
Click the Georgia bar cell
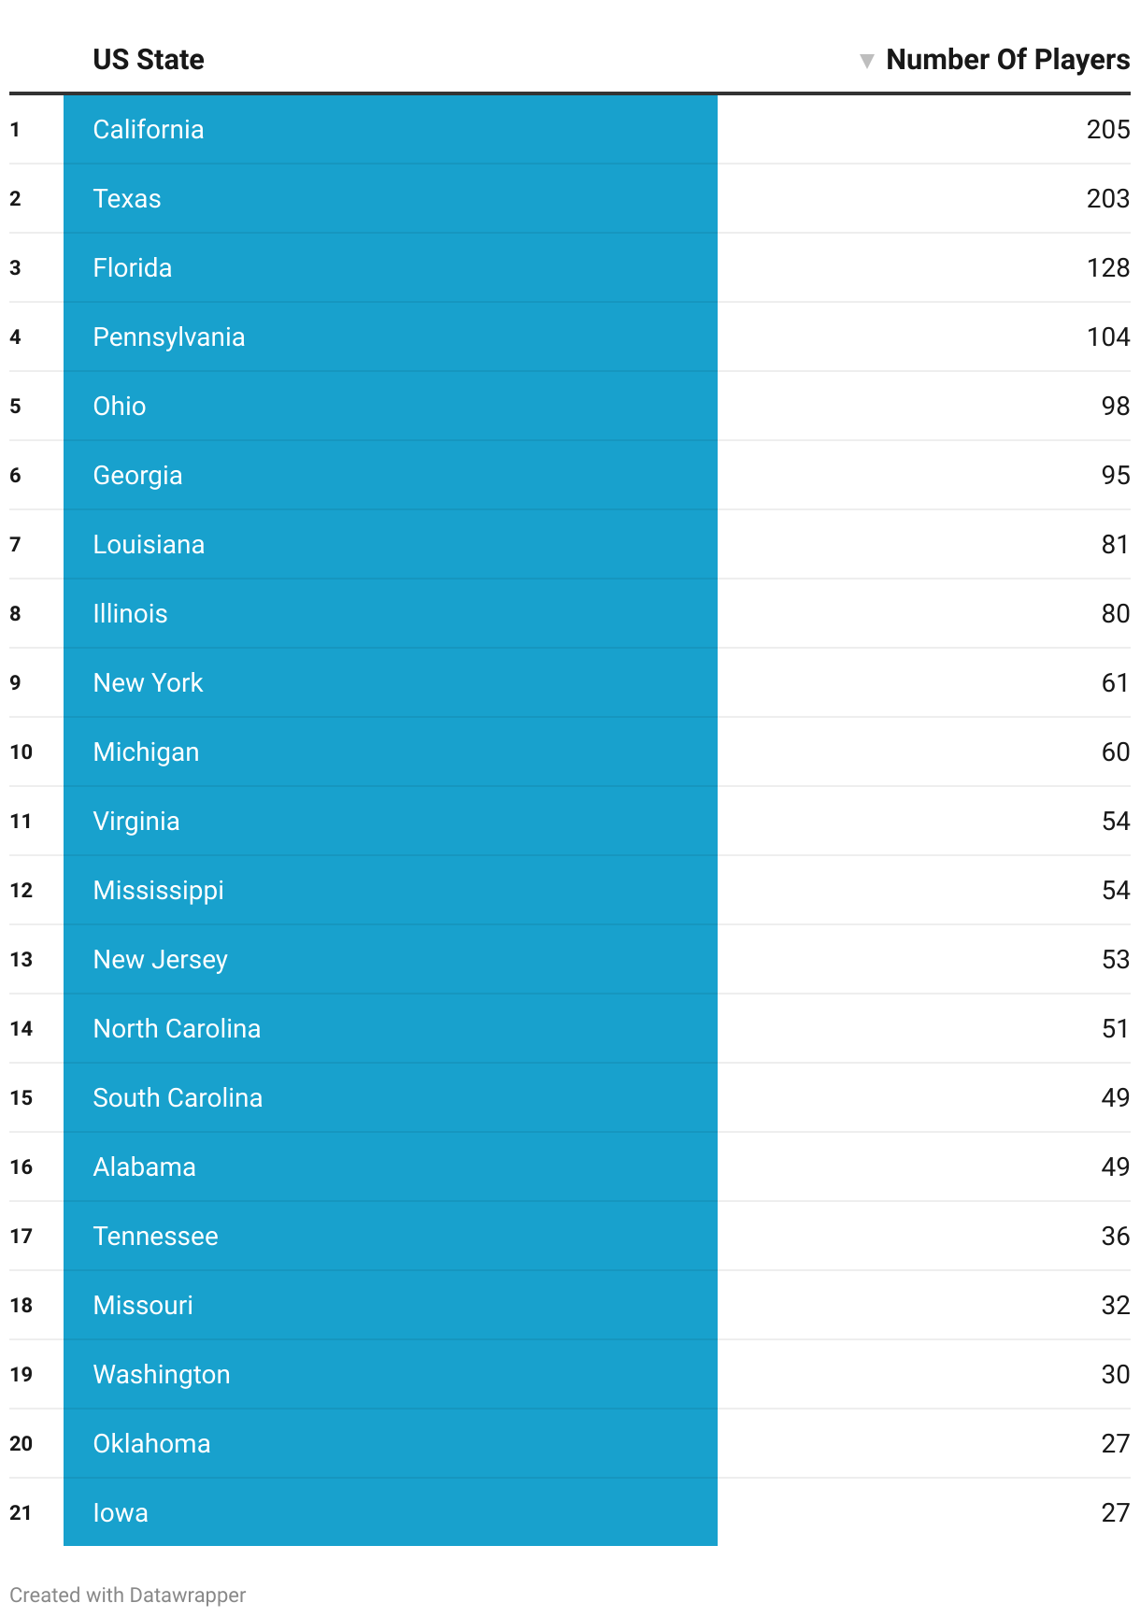tap(391, 475)
